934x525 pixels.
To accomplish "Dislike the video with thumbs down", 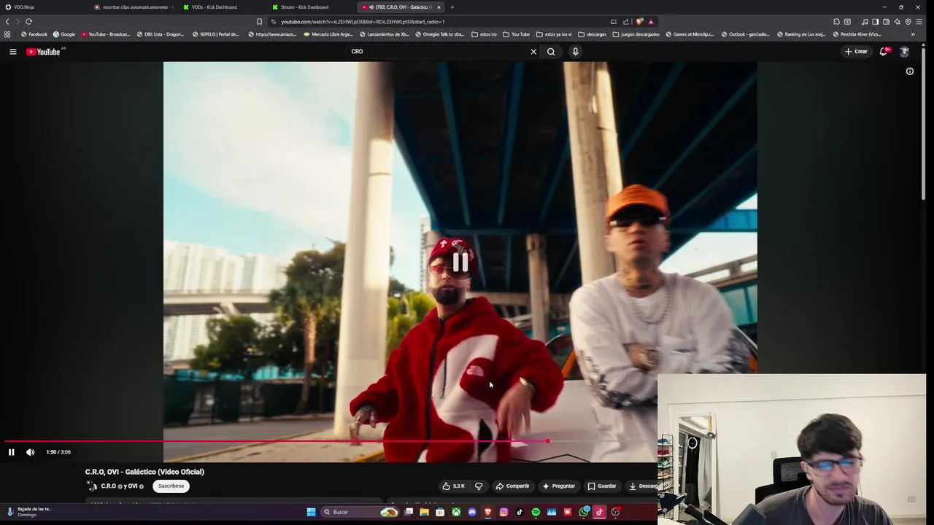I will [x=479, y=486].
